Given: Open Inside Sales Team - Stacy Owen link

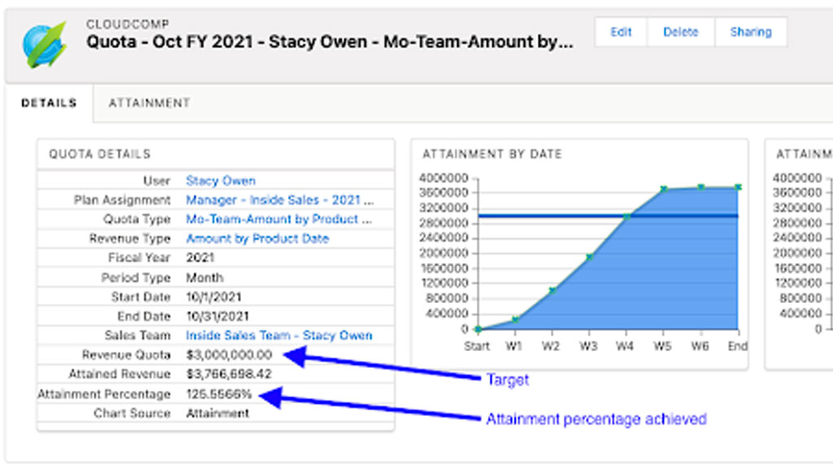Looking at the screenshot, I should (x=279, y=336).
